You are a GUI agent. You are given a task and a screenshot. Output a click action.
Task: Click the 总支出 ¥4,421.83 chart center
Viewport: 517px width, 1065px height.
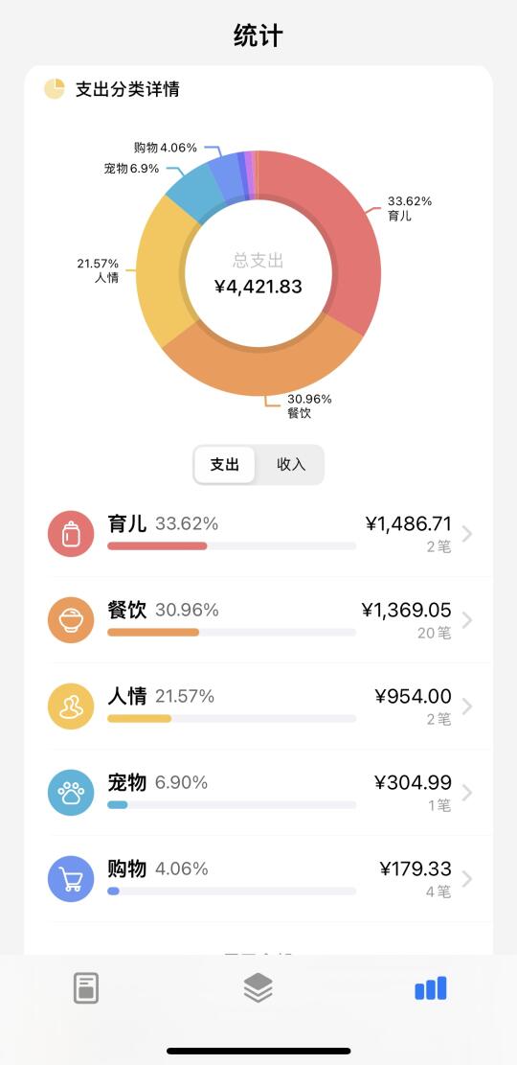[258, 274]
